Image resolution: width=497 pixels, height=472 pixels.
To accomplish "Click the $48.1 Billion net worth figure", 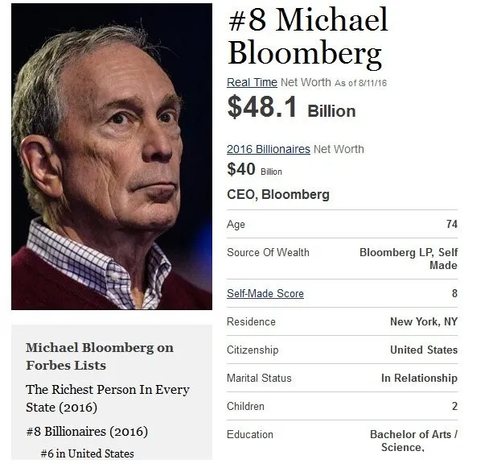I will point(292,107).
